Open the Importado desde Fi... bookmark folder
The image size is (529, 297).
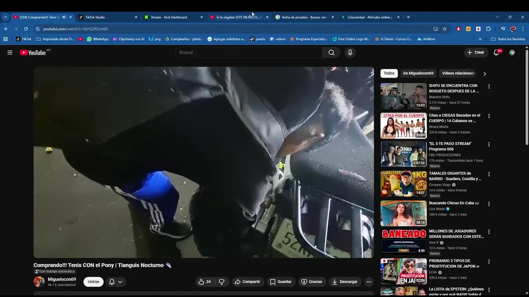[55, 39]
